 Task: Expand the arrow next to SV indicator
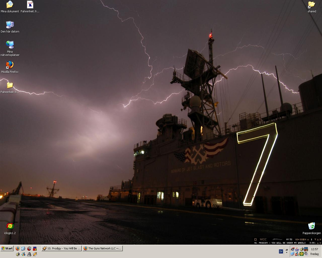coord(287,252)
